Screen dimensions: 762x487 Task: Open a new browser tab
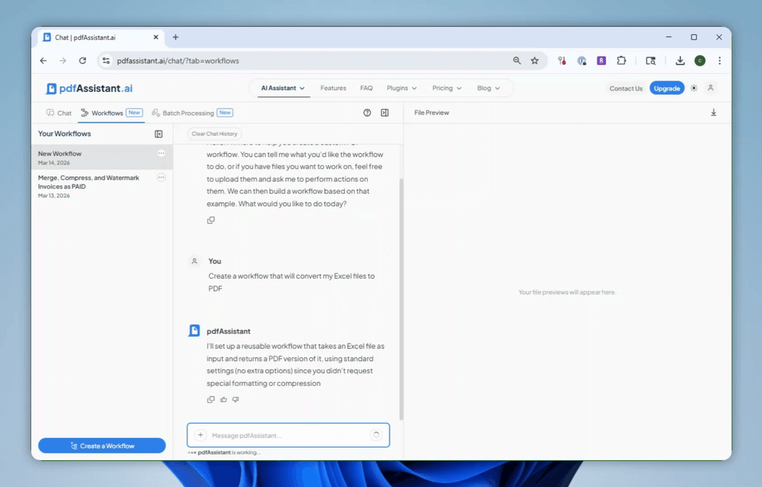[176, 37]
